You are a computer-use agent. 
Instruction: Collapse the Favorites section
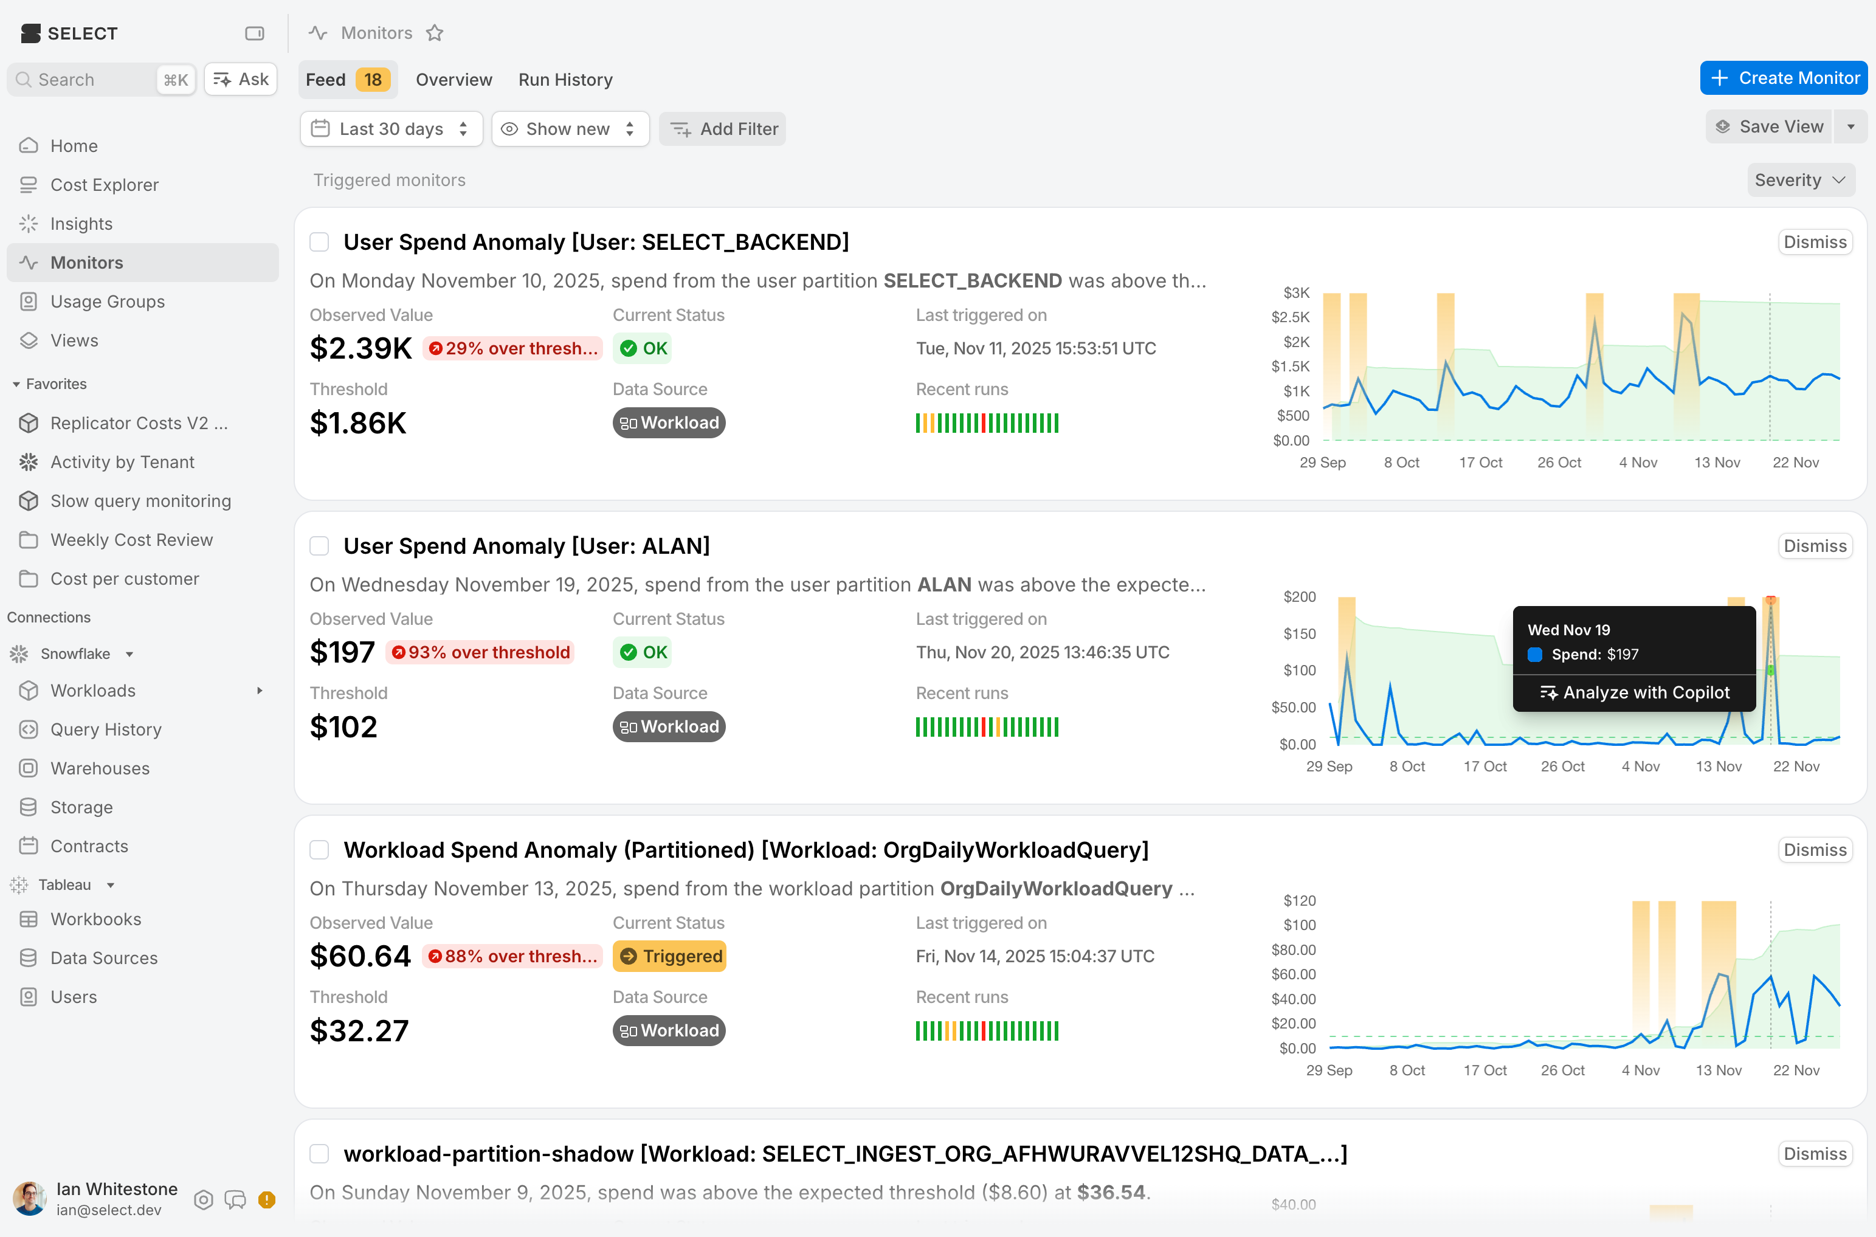(x=49, y=384)
